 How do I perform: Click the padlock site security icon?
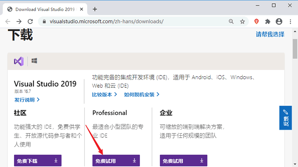point(44,22)
